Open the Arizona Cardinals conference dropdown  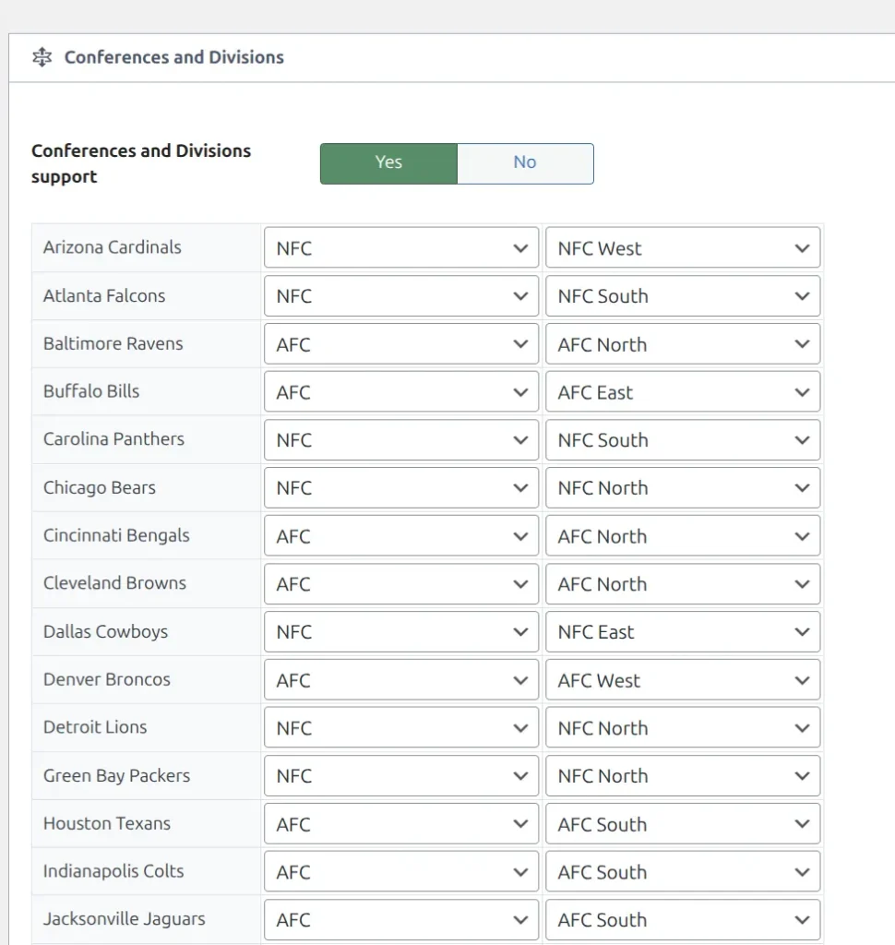[400, 247]
